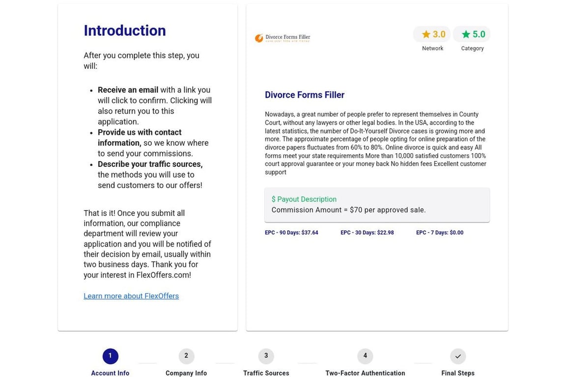Click the Divorce Forms Filler logo

pos(283,38)
